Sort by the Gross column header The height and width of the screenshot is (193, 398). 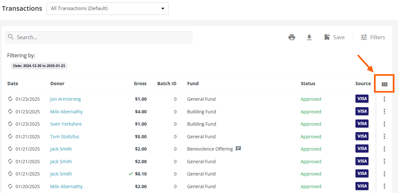(140, 83)
